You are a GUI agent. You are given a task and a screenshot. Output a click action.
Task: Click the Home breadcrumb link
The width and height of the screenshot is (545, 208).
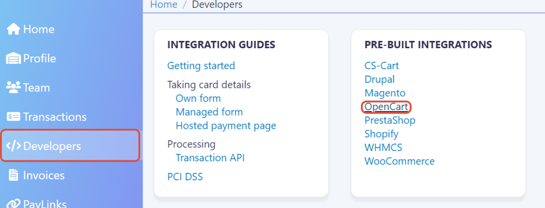pyautogui.click(x=164, y=4)
